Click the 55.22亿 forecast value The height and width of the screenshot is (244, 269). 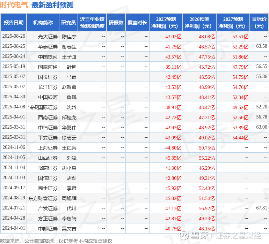coord(207,158)
